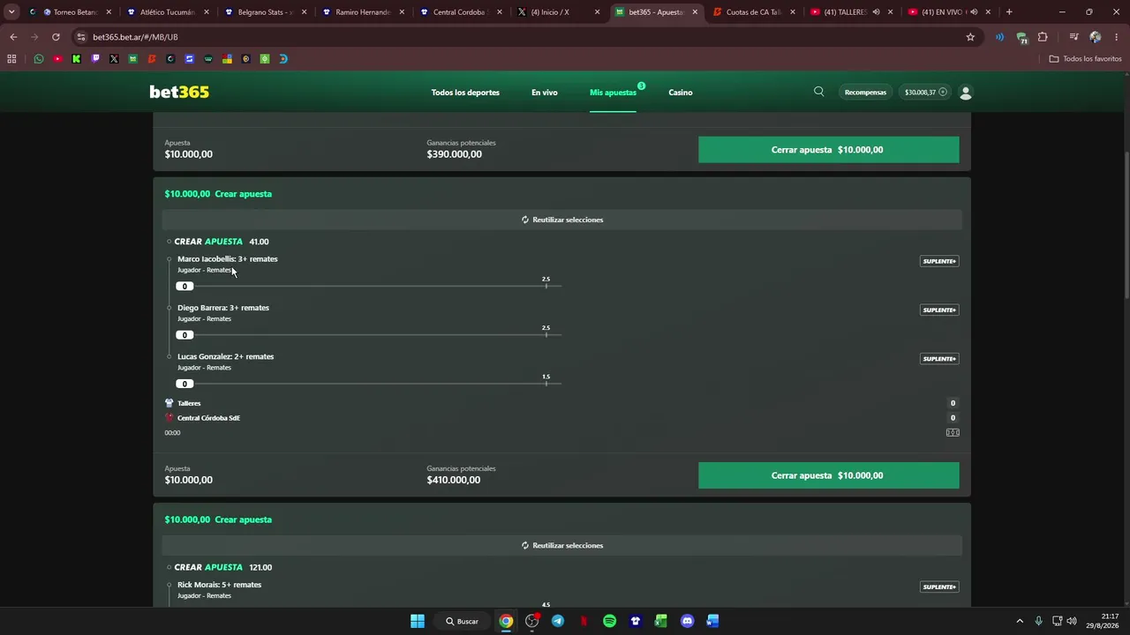Screen dimensions: 1130x635
Task: Select the Mis apuestas tab
Action: click(613, 93)
